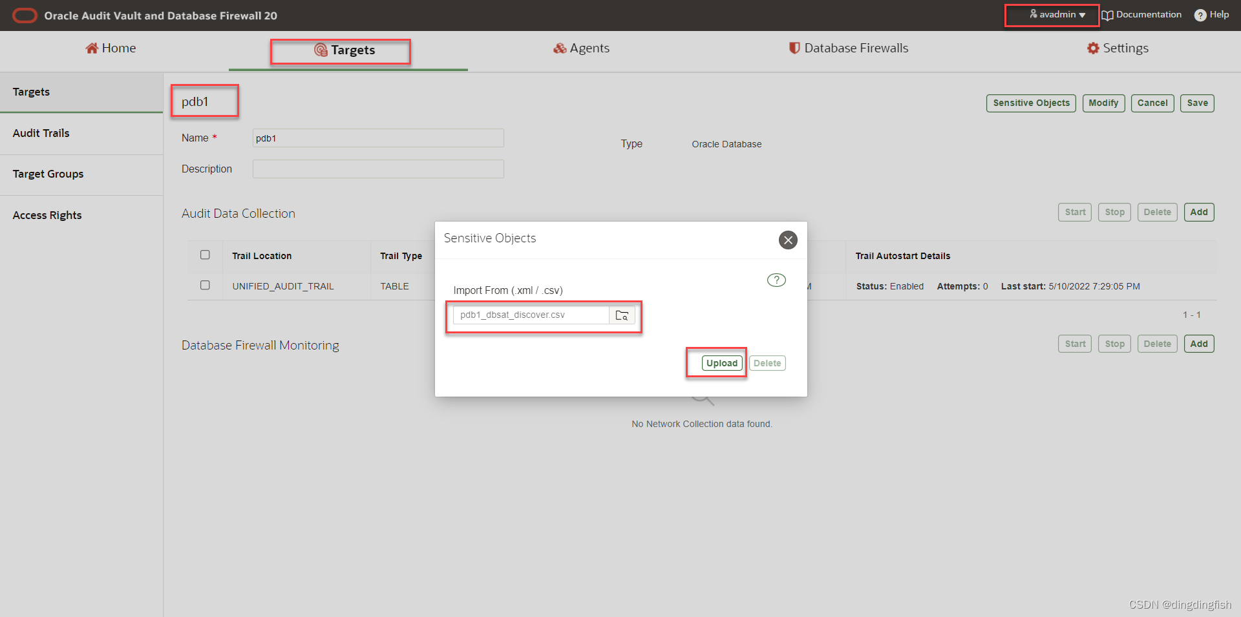Click the TABLE trail type cell
The width and height of the screenshot is (1241, 617).
394,286
